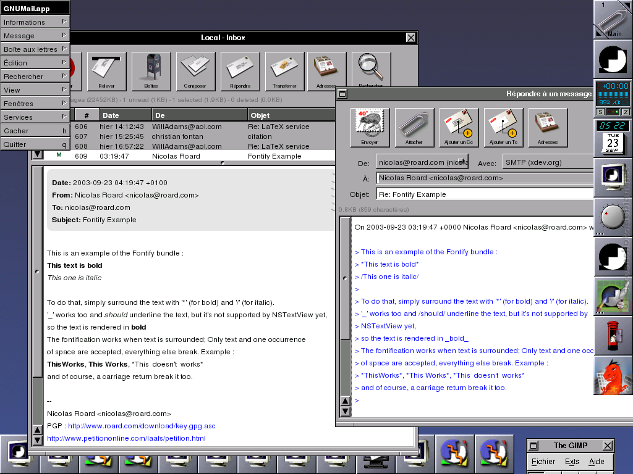Open the Informations menu
The image size is (633, 474).
coord(35,22)
